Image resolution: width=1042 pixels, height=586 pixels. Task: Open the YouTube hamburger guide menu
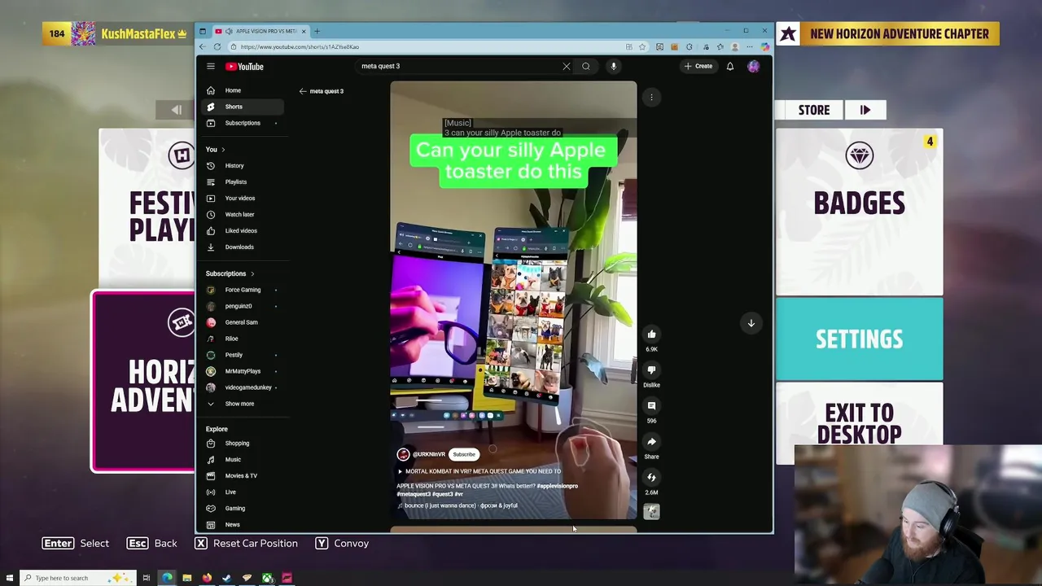(x=210, y=66)
